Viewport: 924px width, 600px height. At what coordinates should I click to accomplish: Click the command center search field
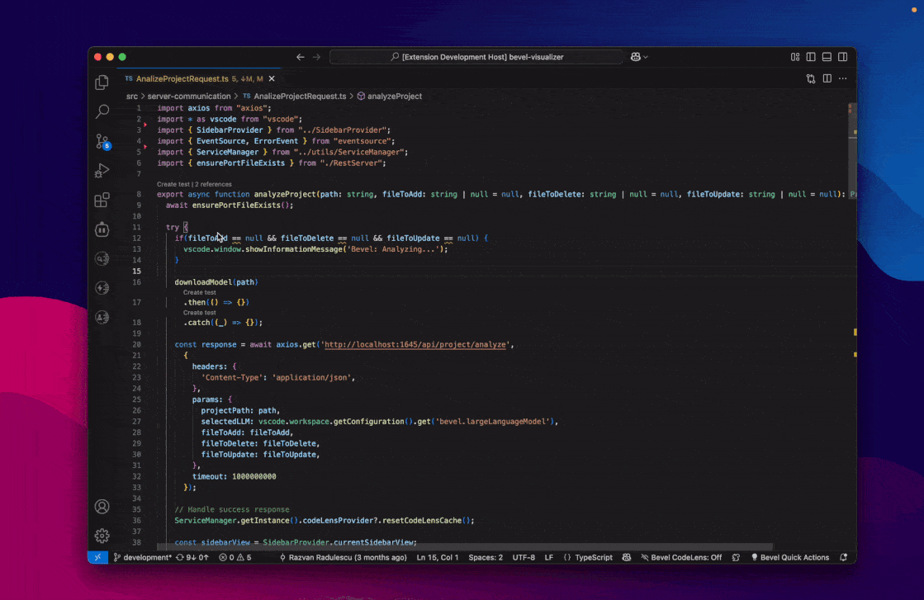point(476,57)
